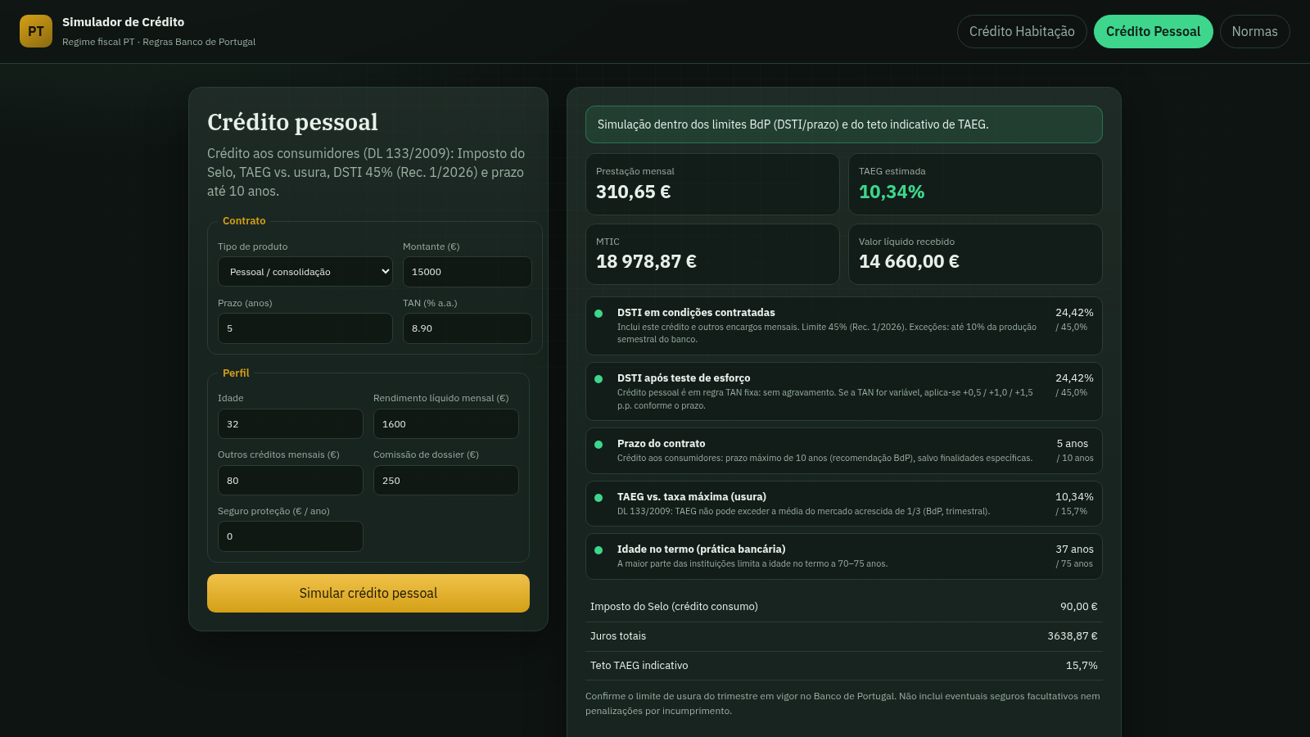
Task: Click the Contrato section label
Action: (244, 221)
